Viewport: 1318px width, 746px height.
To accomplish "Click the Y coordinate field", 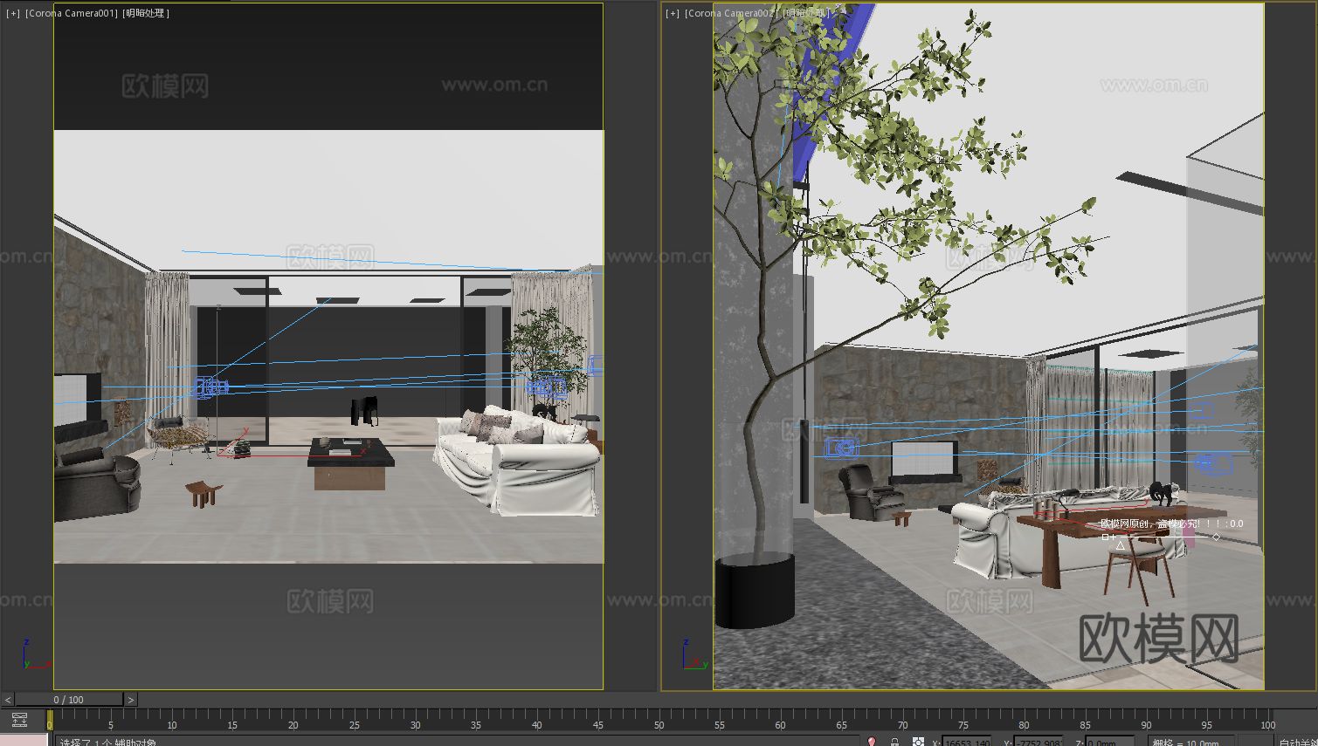I will [x=1039, y=742].
